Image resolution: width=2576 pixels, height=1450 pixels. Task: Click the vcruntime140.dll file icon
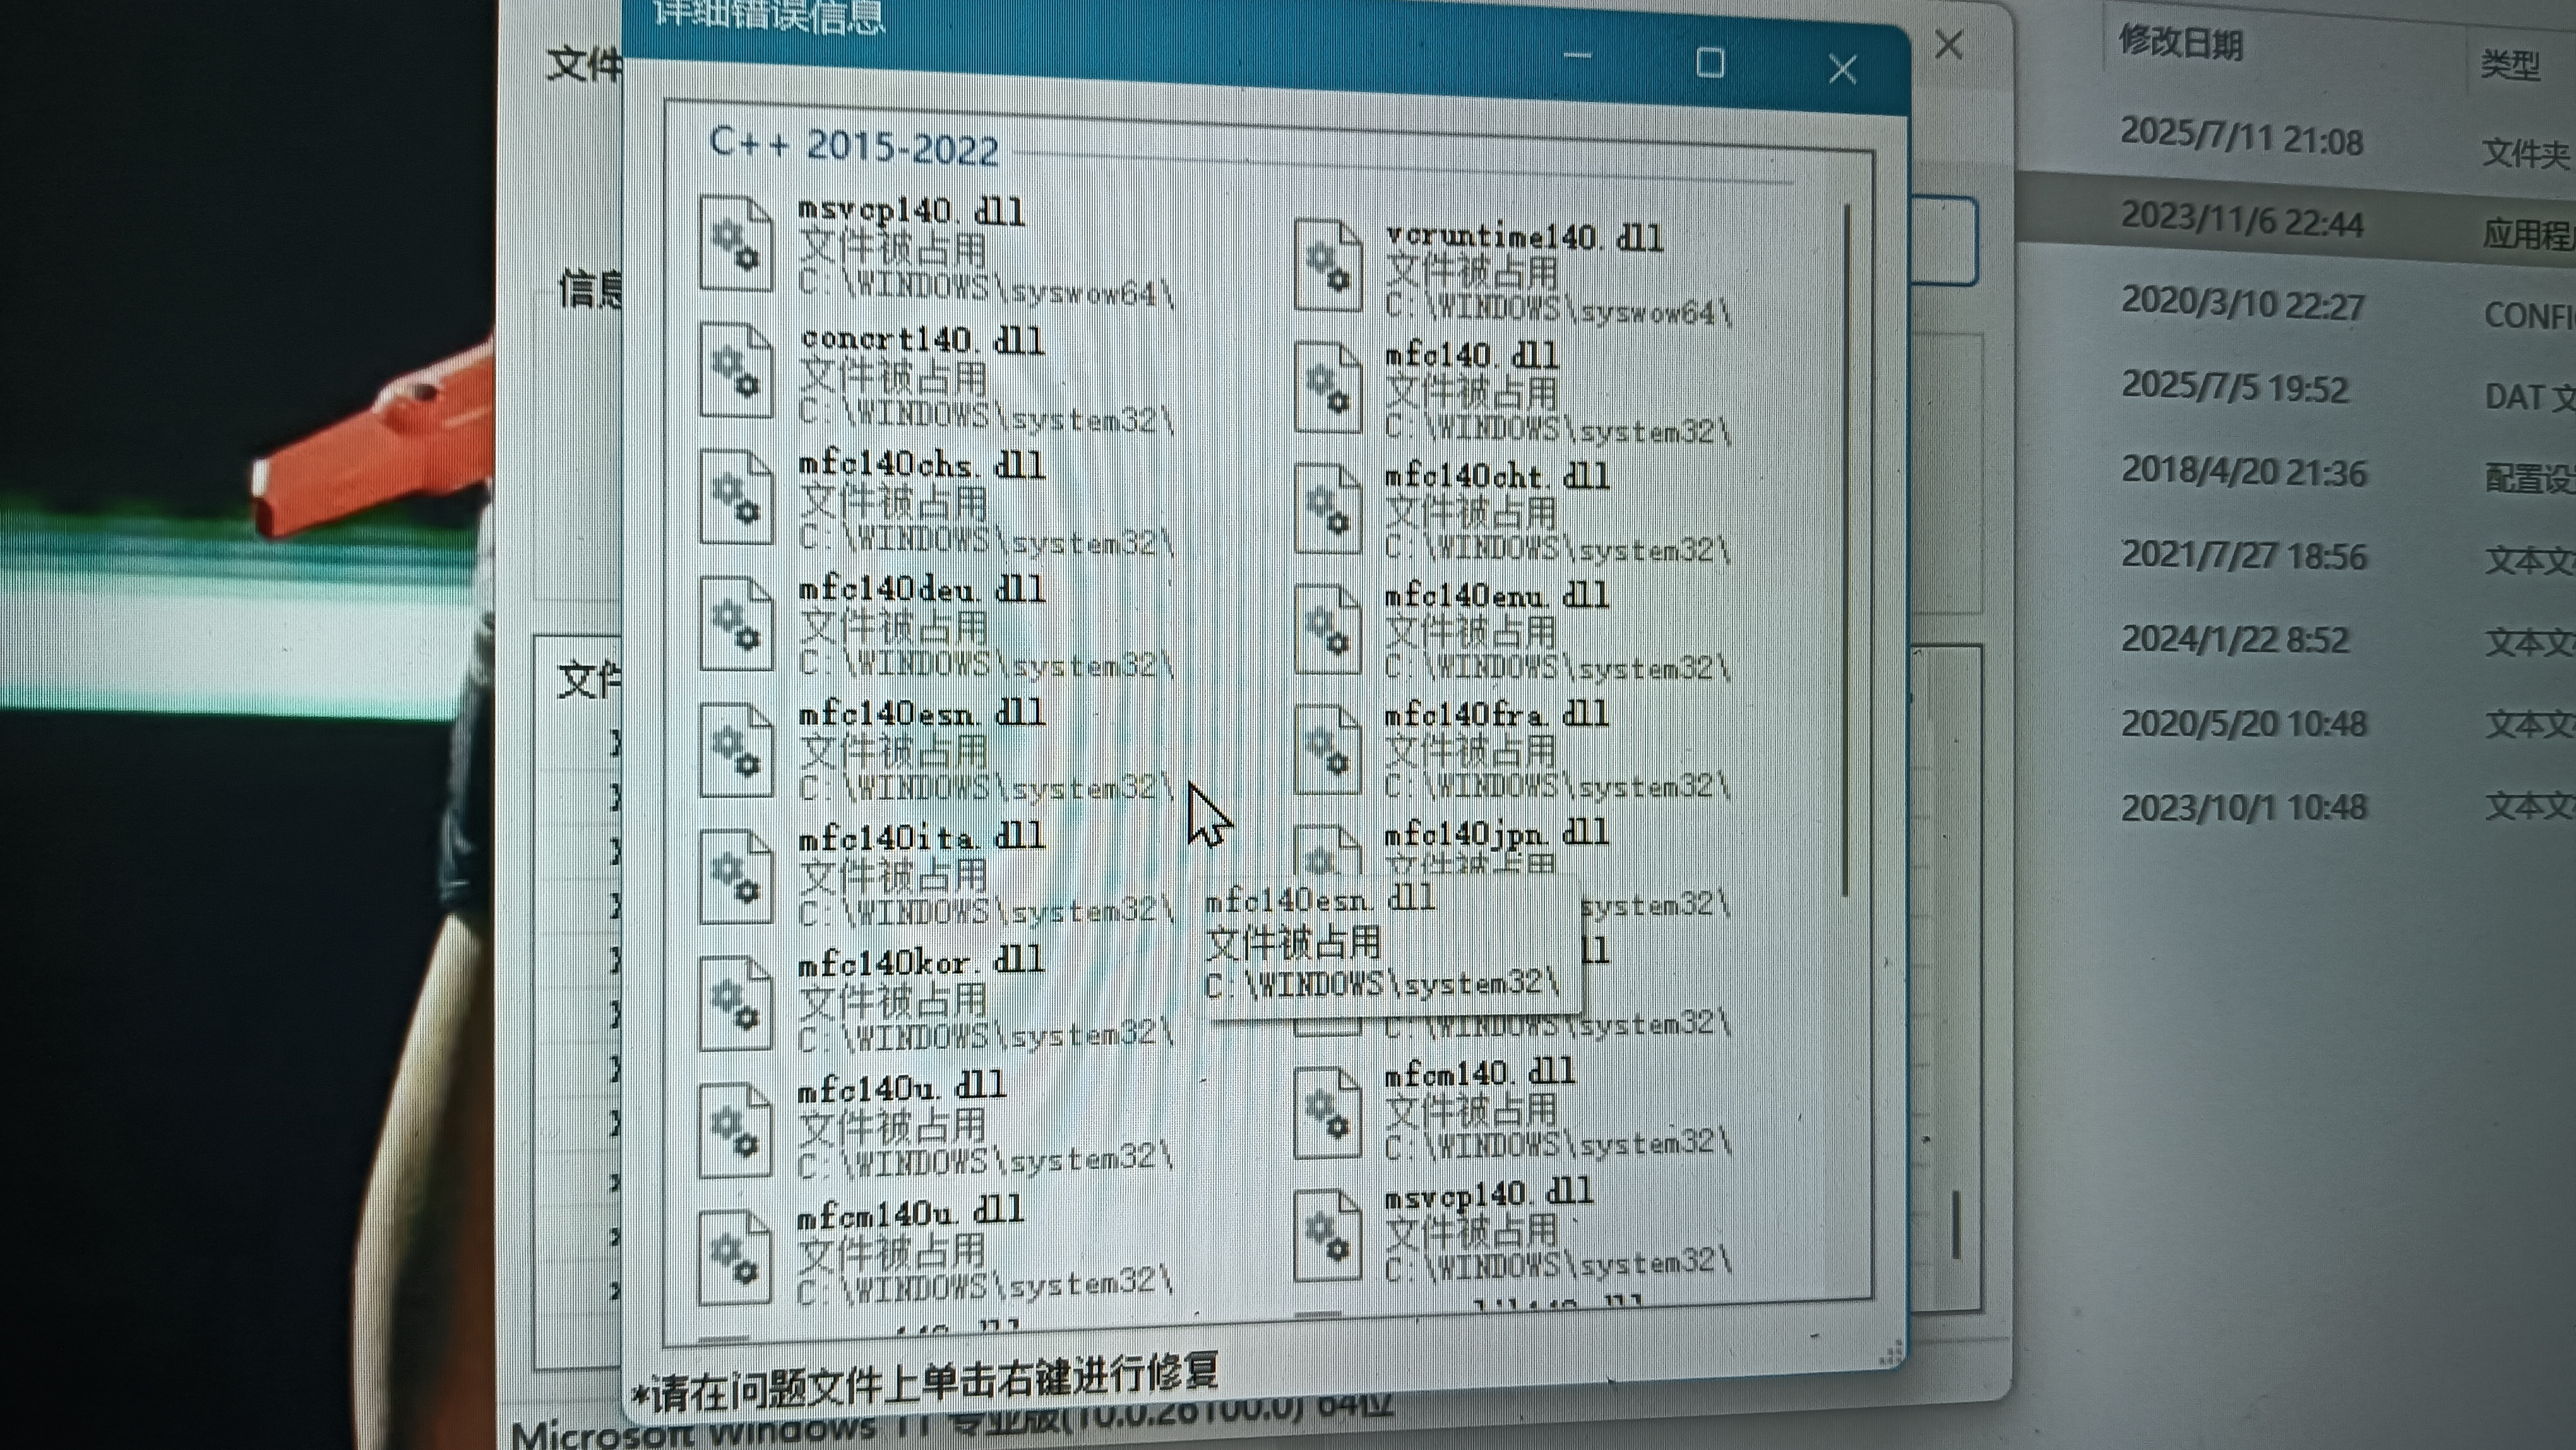pyautogui.click(x=1328, y=266)
